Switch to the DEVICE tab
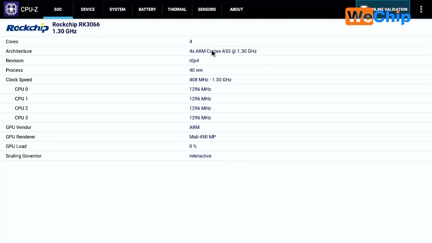432x243 pixels. tap(88, 9)
